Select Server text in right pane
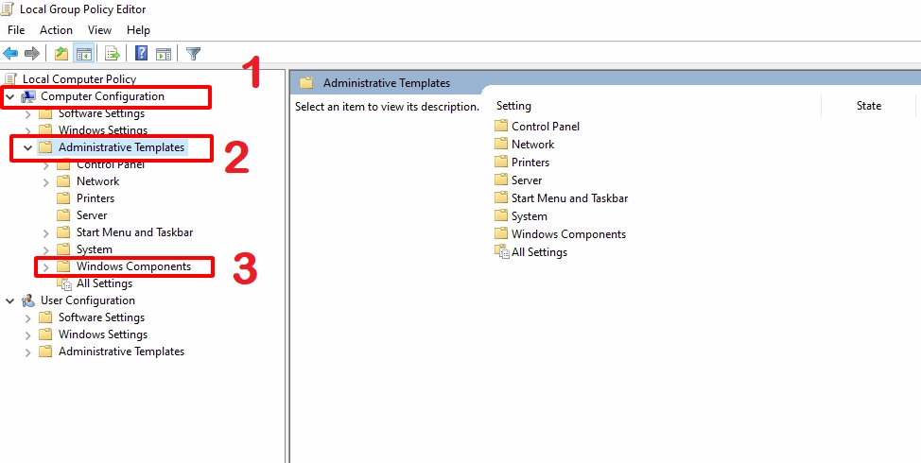This screenshot has height=463, width=921. pos(527,180)
